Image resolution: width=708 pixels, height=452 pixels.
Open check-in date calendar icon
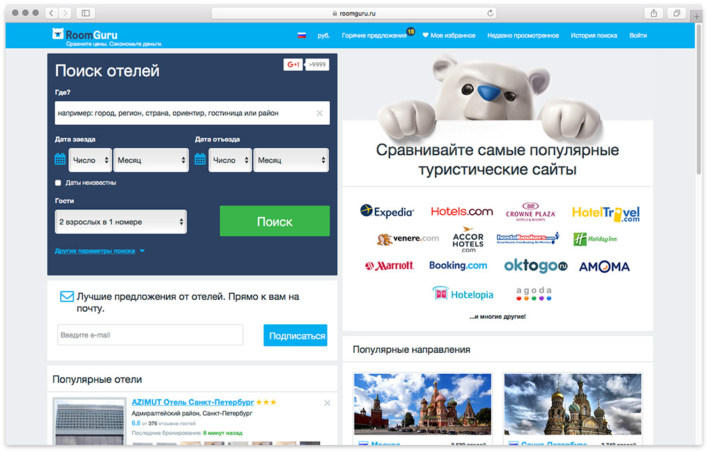(60, 160)
